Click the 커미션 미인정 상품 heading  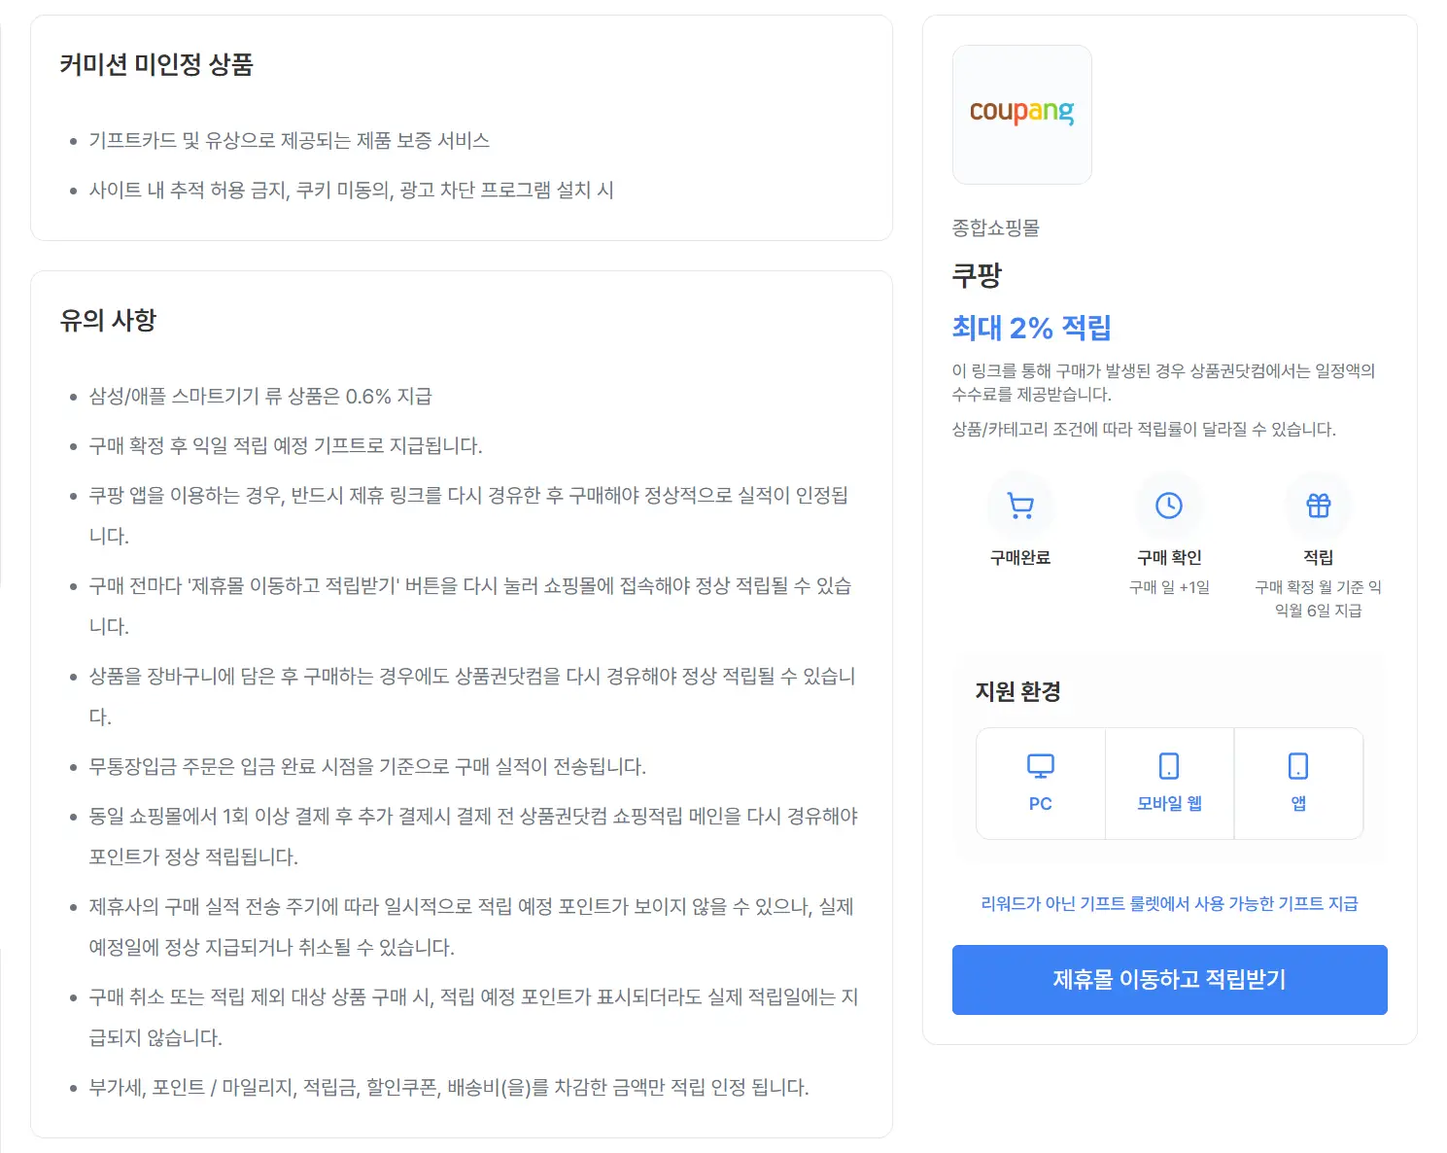tap(156, 64)
